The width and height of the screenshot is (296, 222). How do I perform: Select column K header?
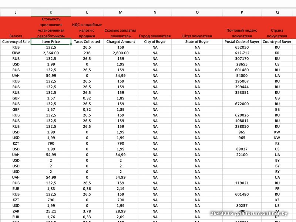51,13
